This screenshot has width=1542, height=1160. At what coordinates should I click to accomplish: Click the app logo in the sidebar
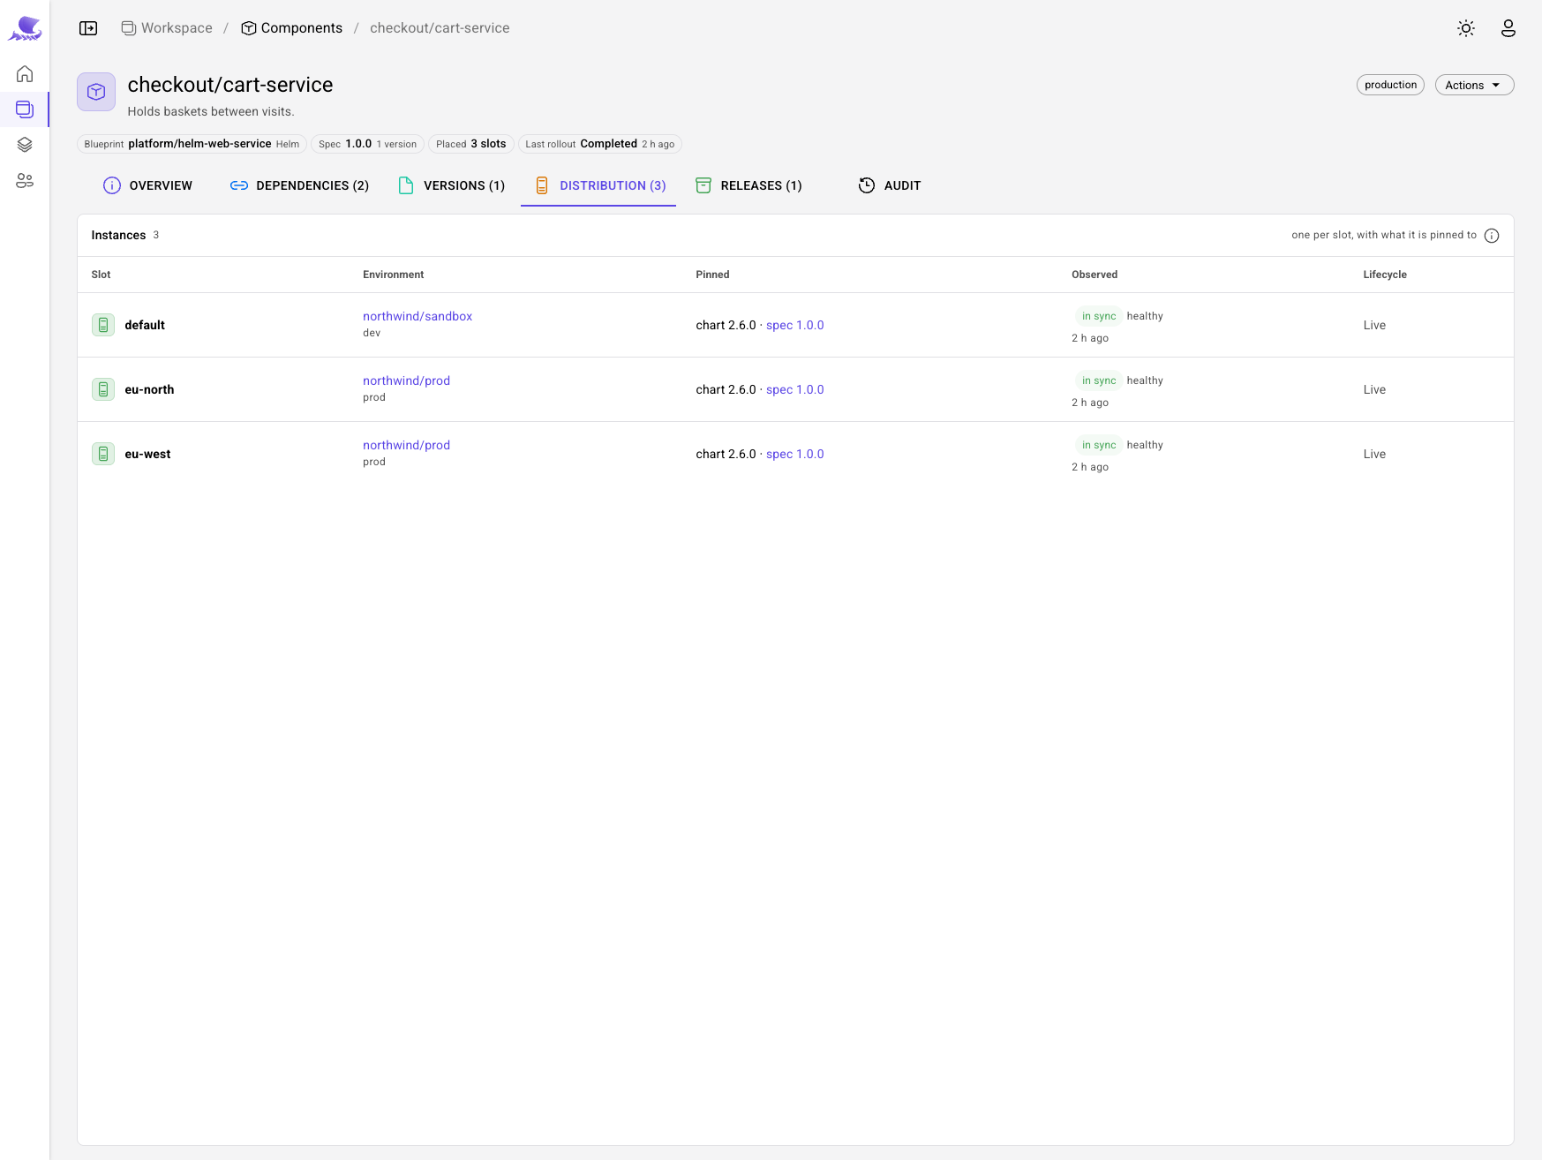click(x=25, y=28)
